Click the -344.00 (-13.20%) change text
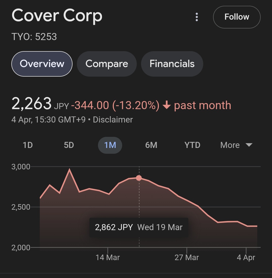Image resolution: width=272 pixels, height=278 pixels. (115, 105)
